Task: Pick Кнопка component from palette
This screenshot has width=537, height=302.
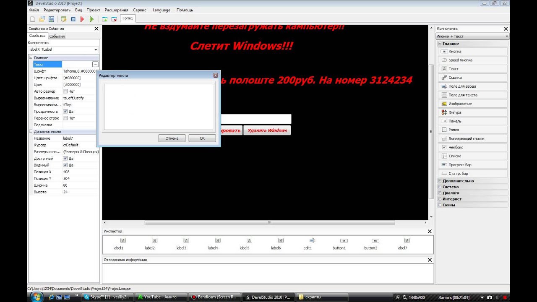Action: tap(473, 52)
